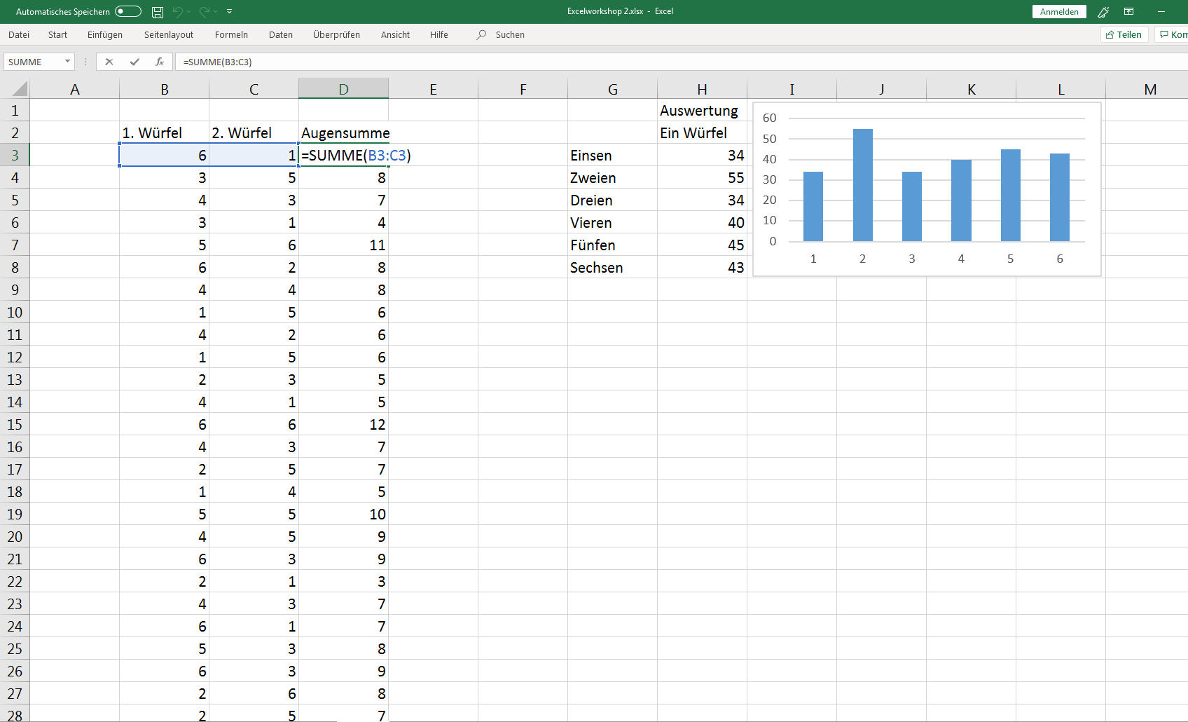Click the Redo arrow icon
The width and height of the screenshot is (1188, 722).
(x=205, y=11)
